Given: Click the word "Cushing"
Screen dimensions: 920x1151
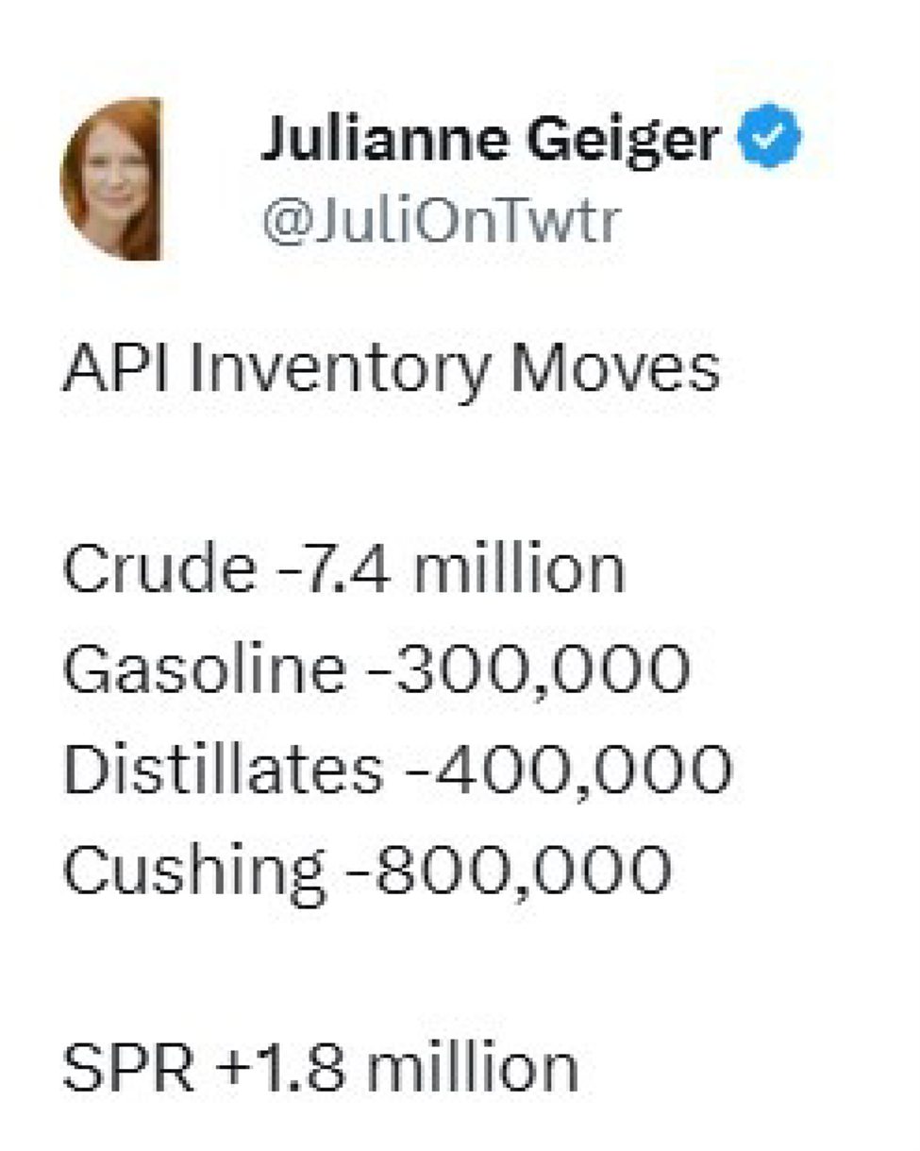Looking at the screenshot, I should pyautogui.click(x=193, y=871).
